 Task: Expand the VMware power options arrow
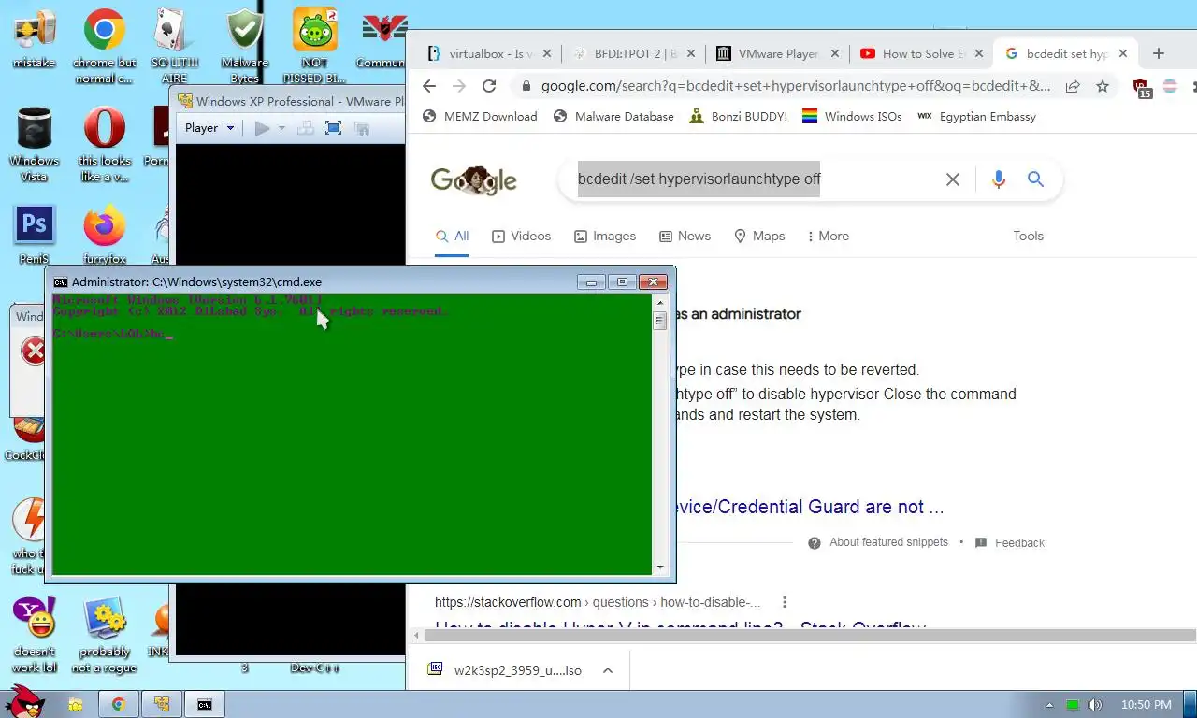[x=281, y=128]
